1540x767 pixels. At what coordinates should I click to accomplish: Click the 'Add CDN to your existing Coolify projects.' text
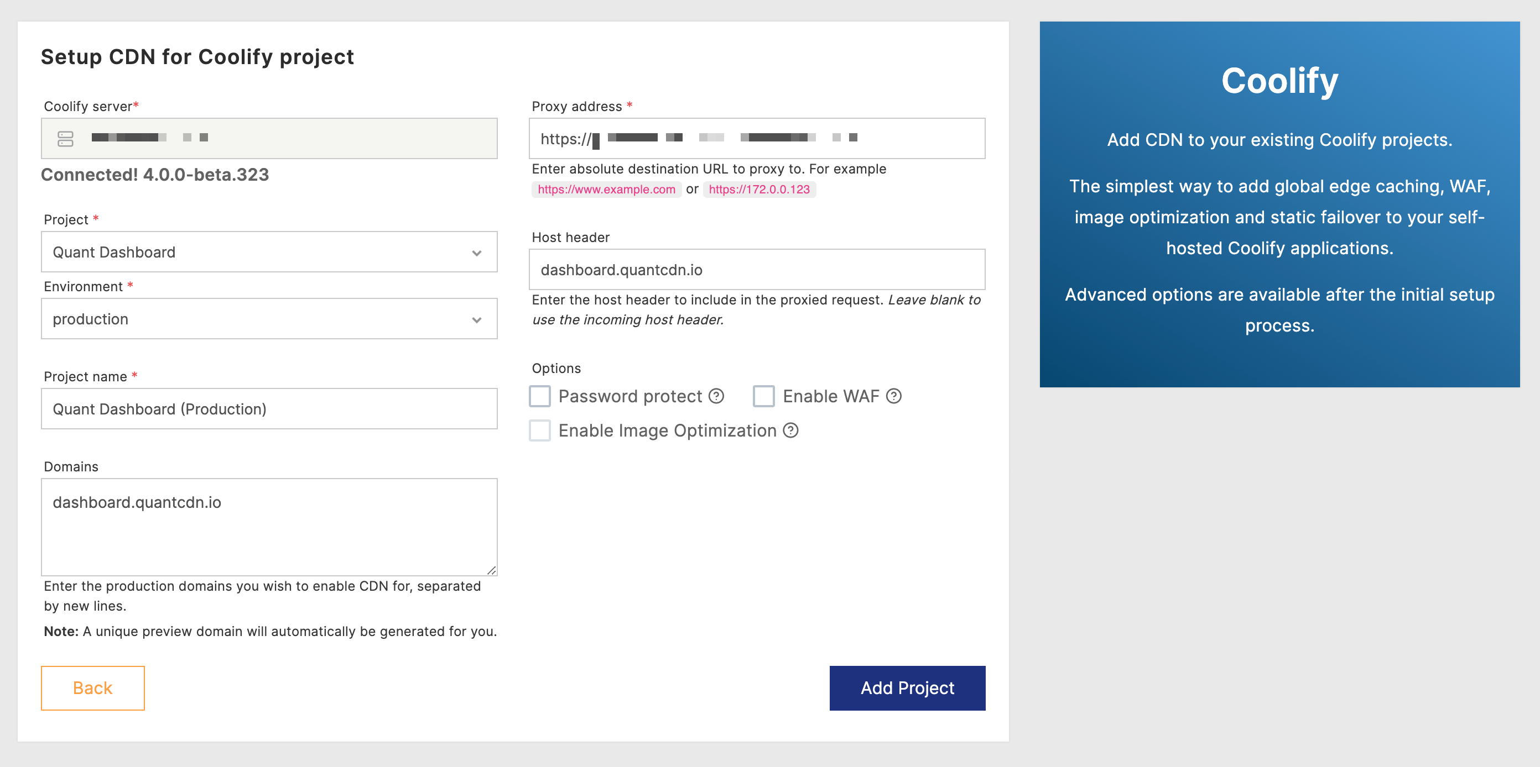pyautogui.click(x=1279, y=140)
